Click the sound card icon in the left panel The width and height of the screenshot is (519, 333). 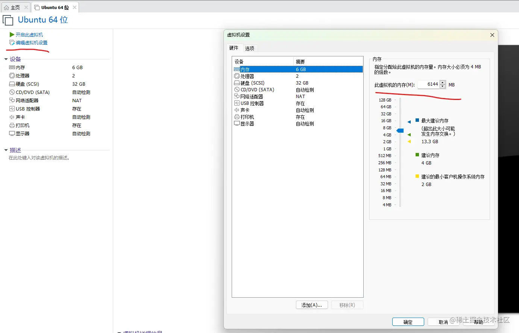[12, 117]
